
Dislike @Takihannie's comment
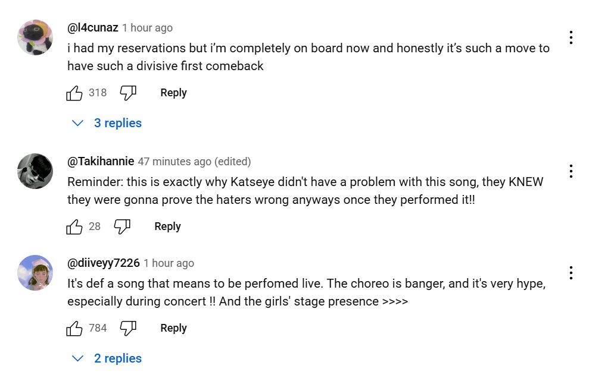(121, 226)
